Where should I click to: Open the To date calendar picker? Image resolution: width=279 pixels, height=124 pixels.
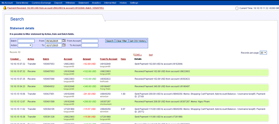coord(64,45)
